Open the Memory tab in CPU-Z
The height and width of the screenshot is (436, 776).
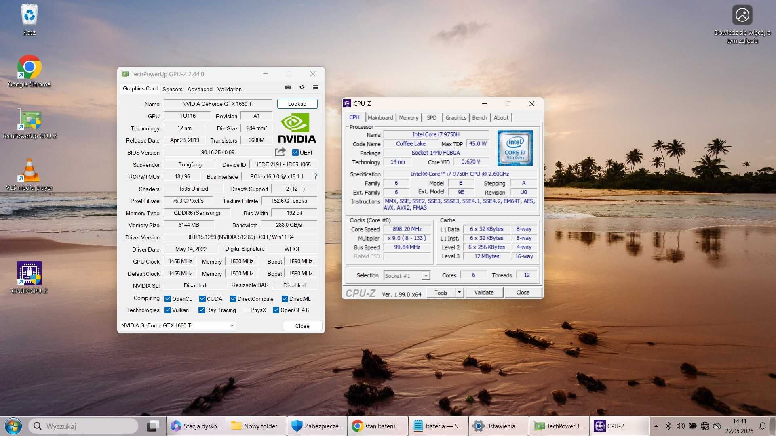pos(409,117)
